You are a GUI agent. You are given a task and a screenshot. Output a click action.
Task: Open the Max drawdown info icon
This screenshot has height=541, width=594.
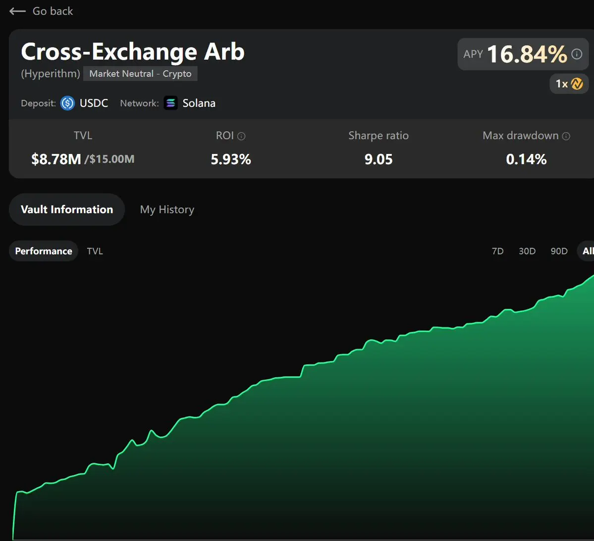click(566, 136)
